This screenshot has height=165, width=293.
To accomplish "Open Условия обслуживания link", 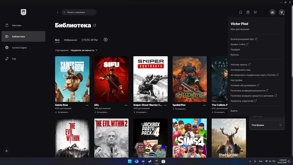I will pyautogui.click(x=245, y=85).
